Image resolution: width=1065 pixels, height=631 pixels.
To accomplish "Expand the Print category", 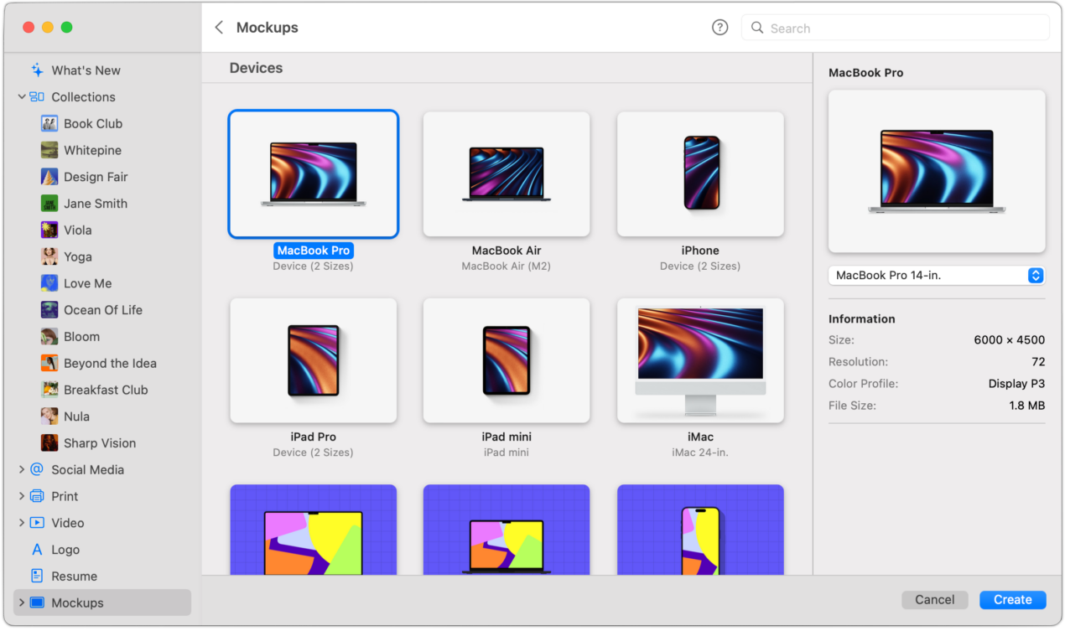I will click(22, 496).
